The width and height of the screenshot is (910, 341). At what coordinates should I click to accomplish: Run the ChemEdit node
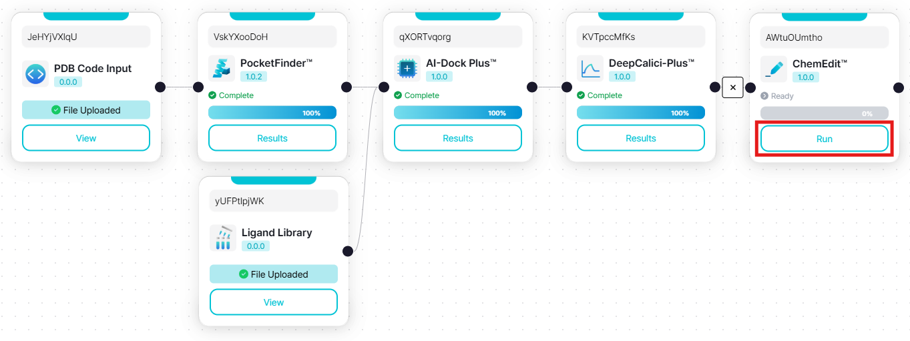pyautogui.click(x=824, y=139)
